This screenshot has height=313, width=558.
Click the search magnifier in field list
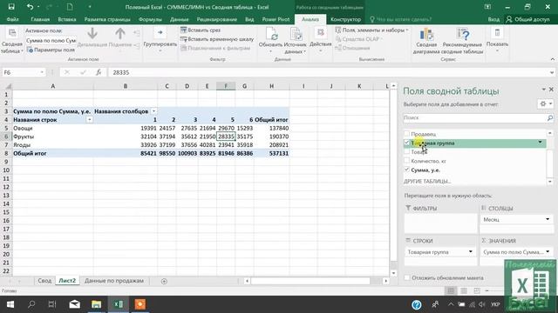click(x=550, y=118)
